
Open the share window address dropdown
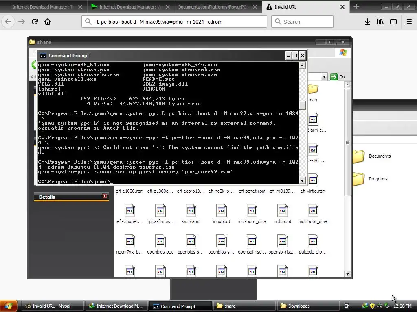tap(324, 77)
